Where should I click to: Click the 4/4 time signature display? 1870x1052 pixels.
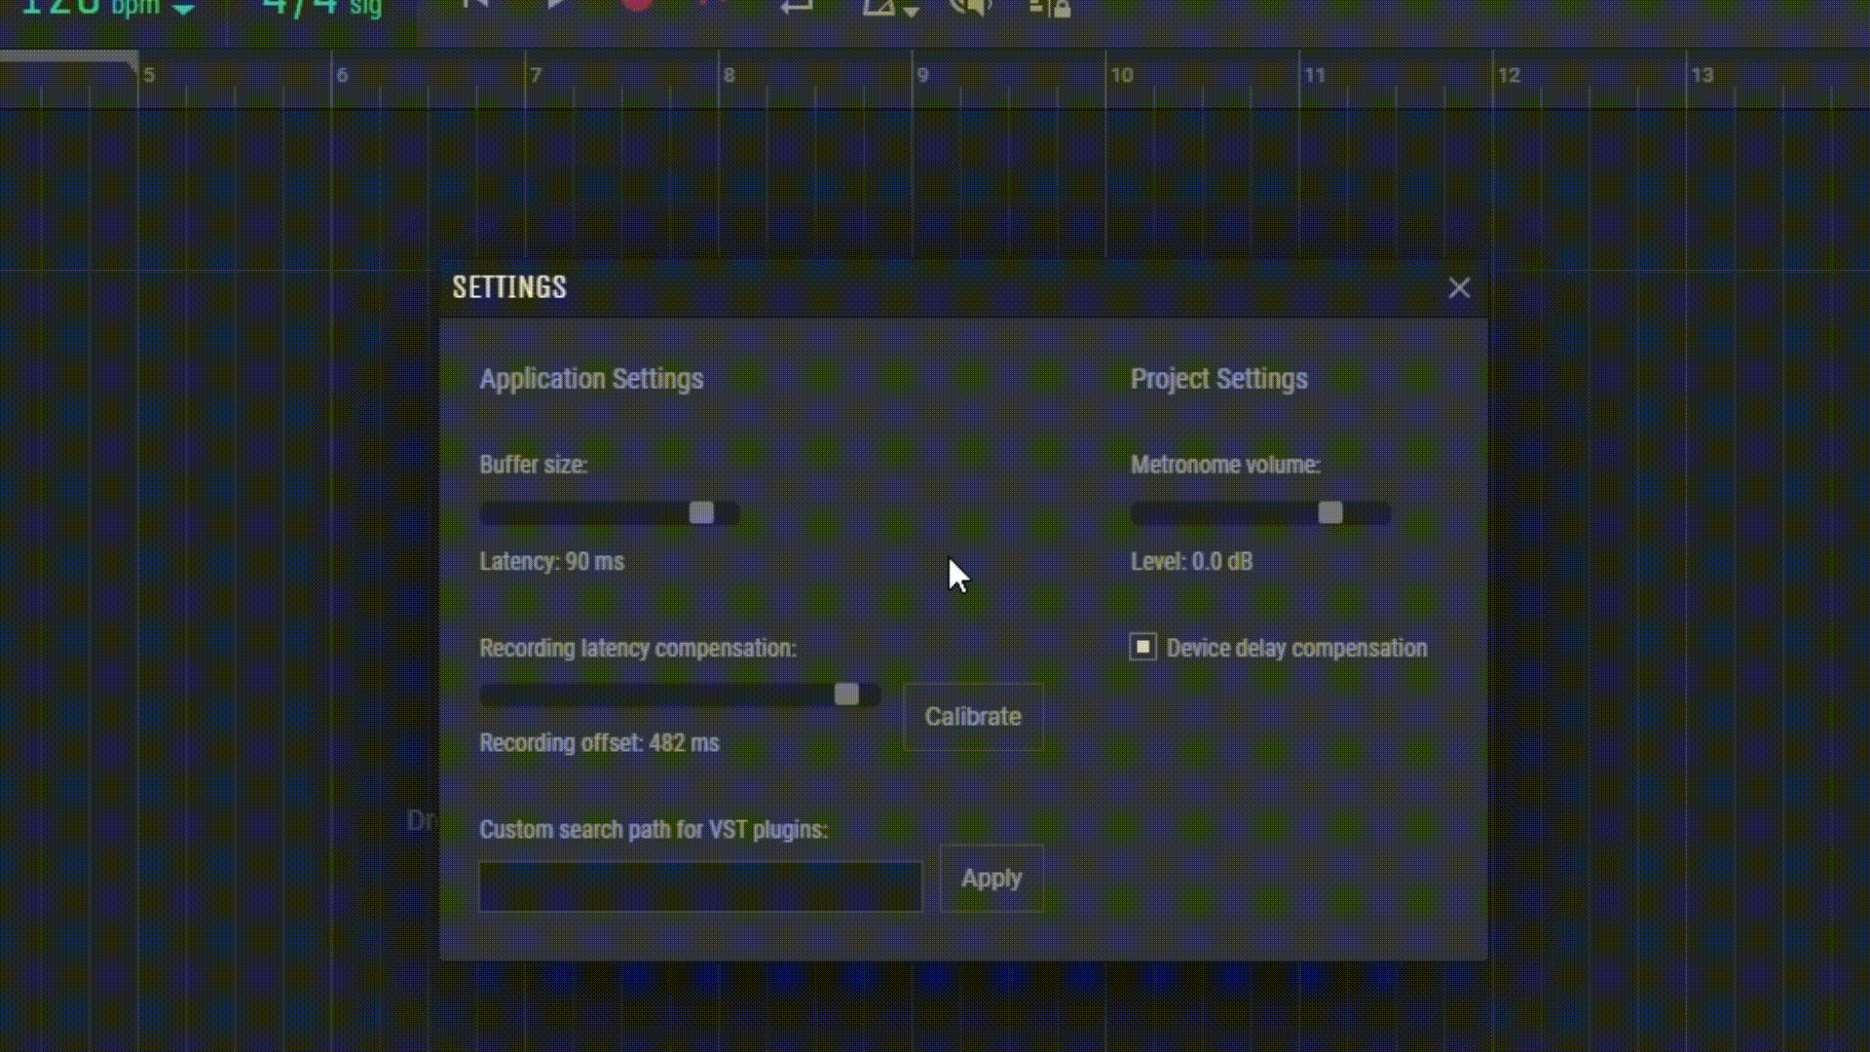point(300,8)
